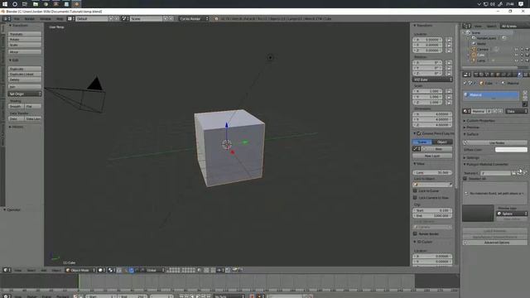This screenshot has width=530, height=298.
Task: Apply Smooth shading
Action: click(x=16, y=107)
